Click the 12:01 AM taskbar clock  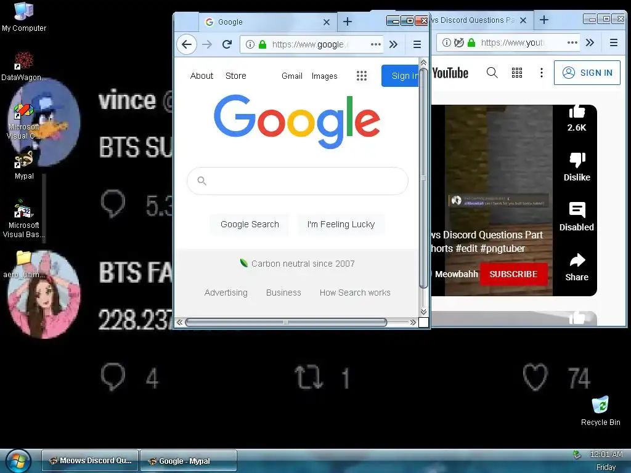coord(606,455)
